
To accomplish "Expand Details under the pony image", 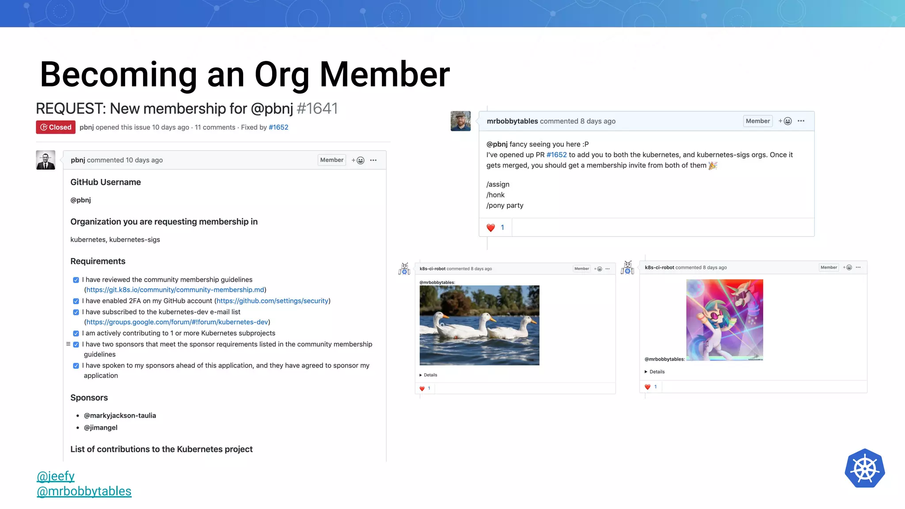I will (654, 372).
